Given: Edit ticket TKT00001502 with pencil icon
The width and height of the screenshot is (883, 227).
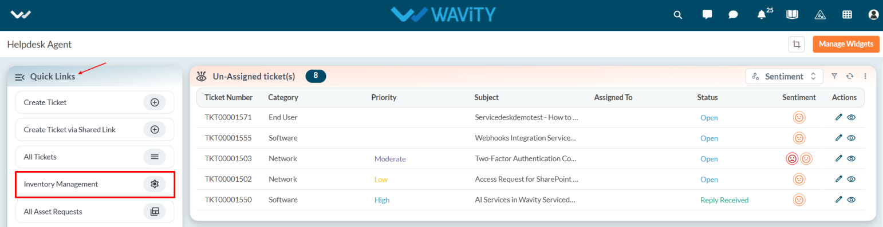Looking at the screenshot, I should coord(839,179).
